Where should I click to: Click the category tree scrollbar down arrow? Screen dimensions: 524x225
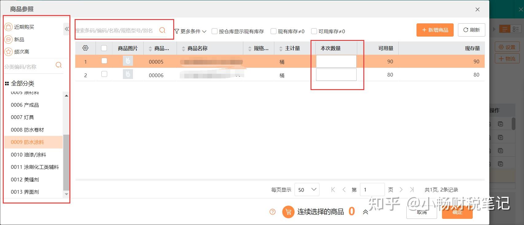coord(66,194)
